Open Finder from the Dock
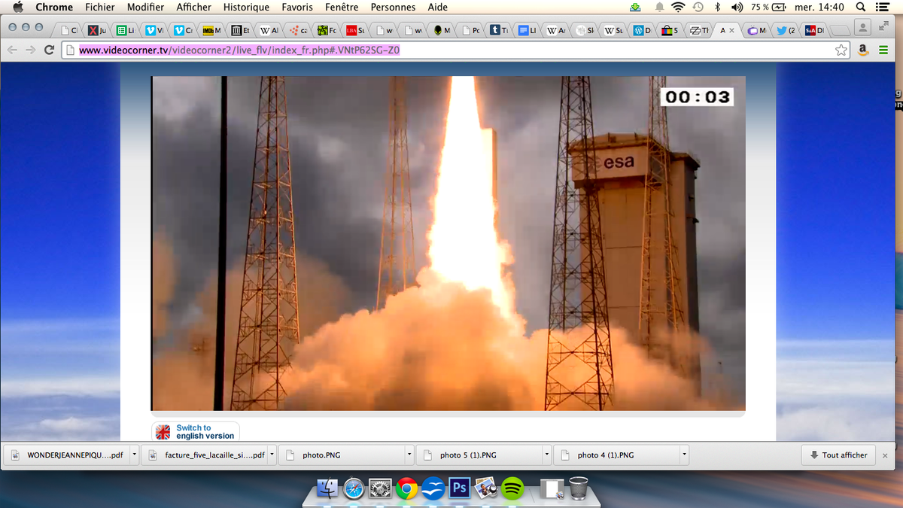This screenshot has width=903, height=508. tap(327, 488)
